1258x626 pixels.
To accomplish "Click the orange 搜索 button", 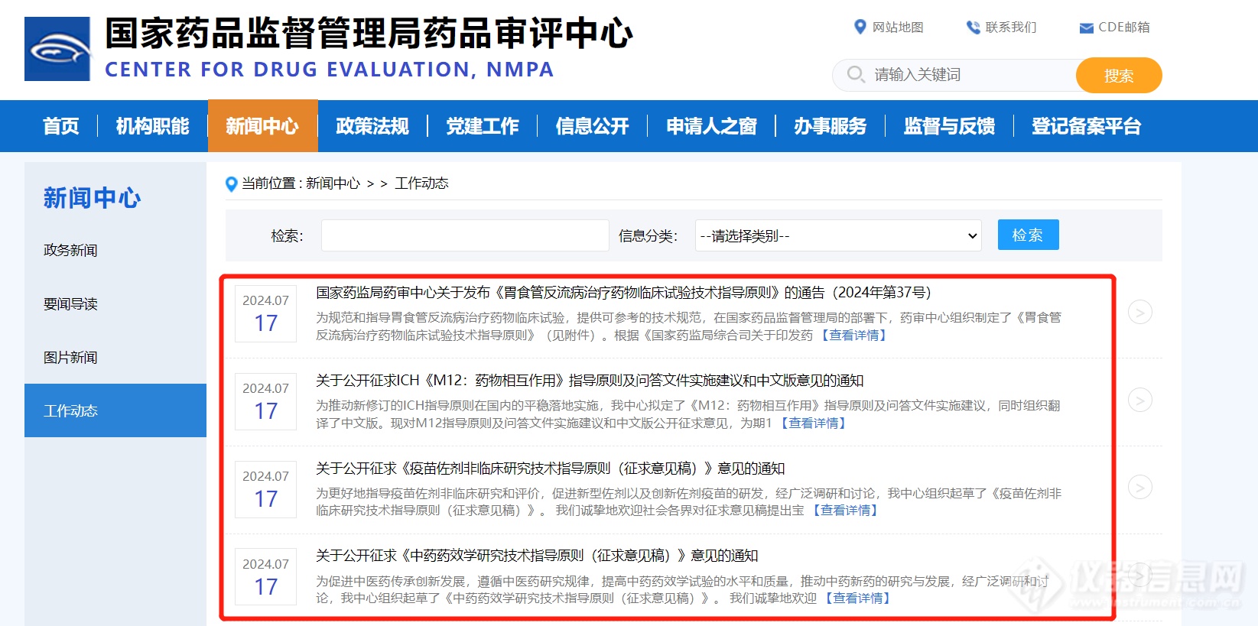I will pyautogui.click(x=1119, y=75).
